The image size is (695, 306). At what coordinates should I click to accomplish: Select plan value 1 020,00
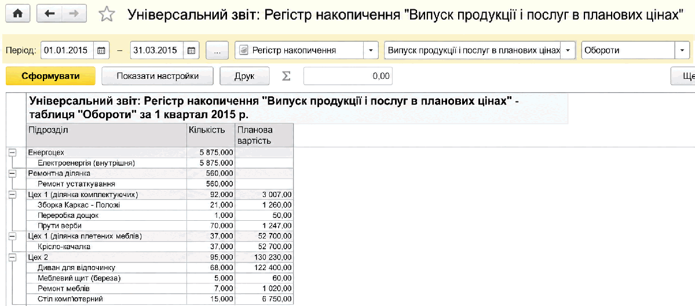pyautogui.click(x=264, y=288)
